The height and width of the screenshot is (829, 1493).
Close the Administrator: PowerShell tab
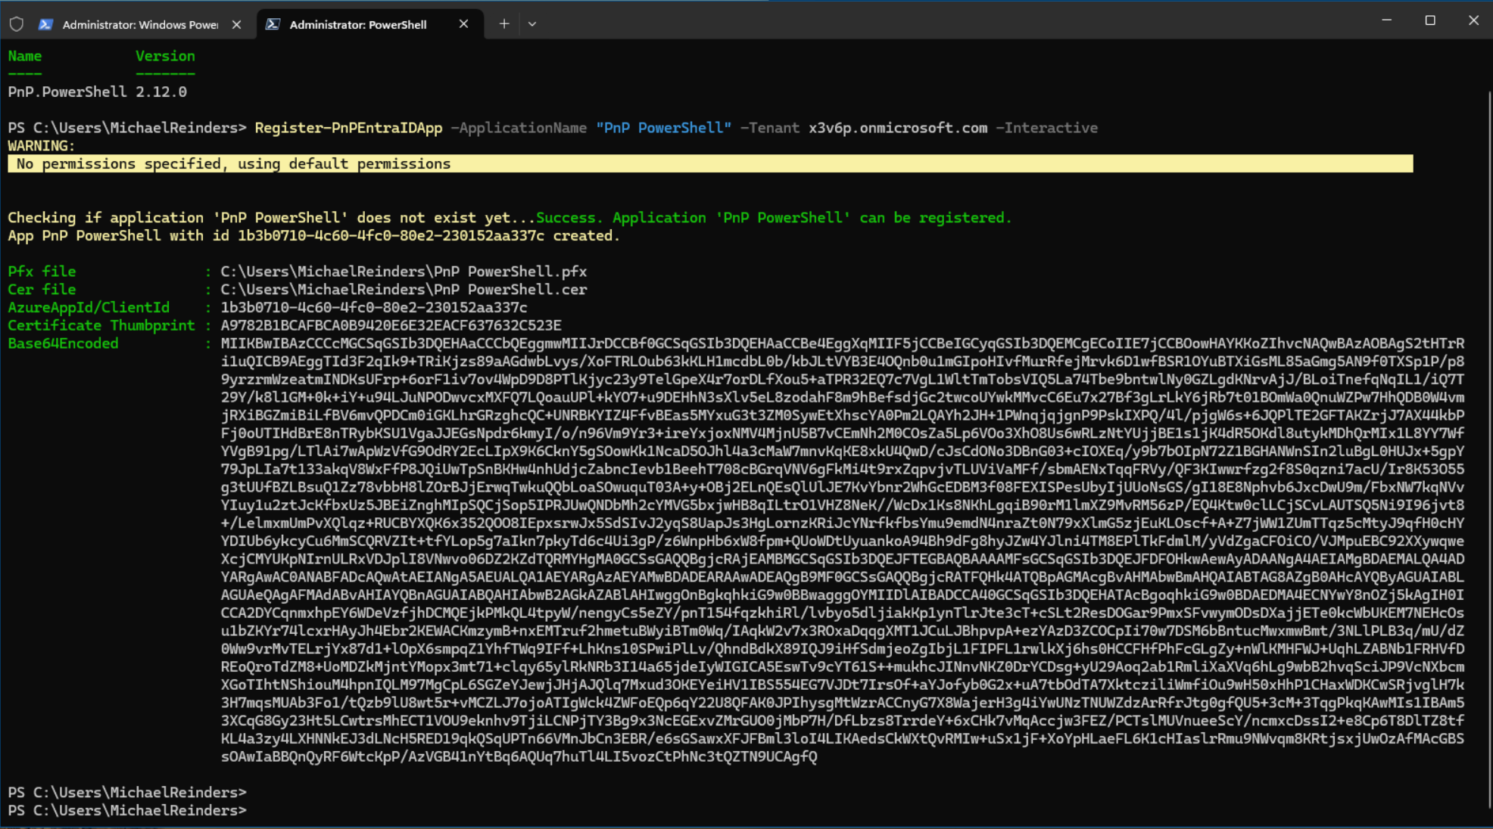[x=463, y=24]
